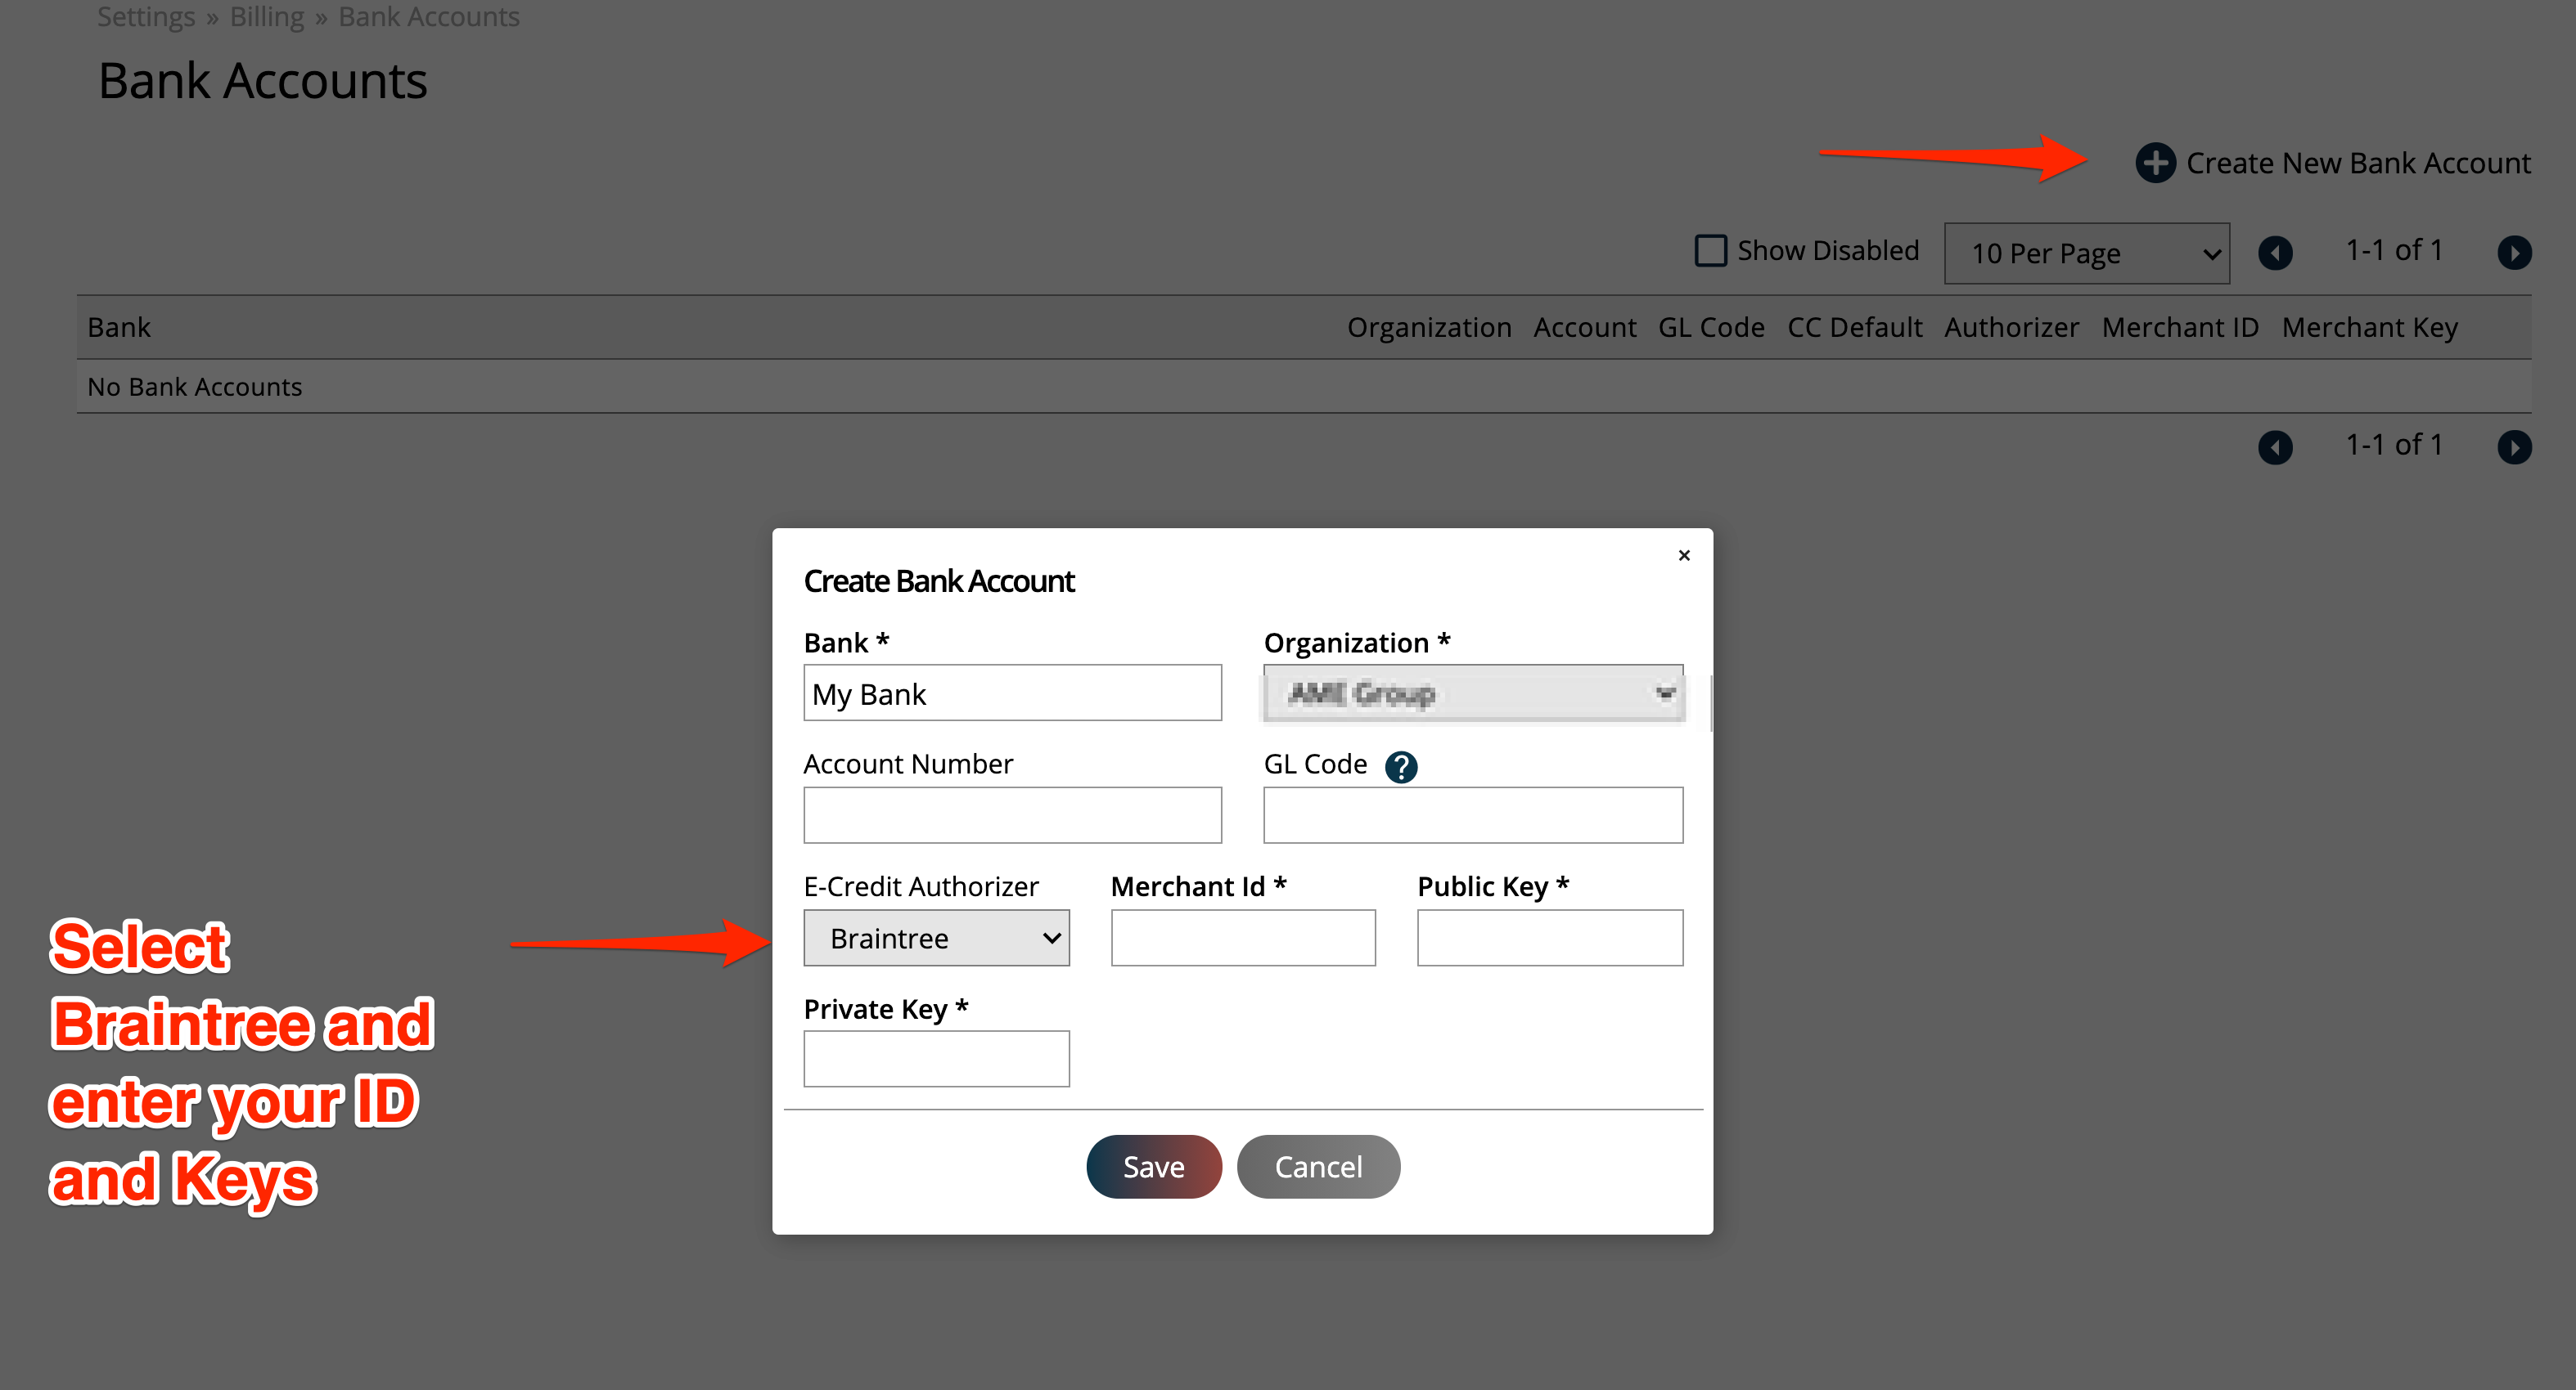Click the Merchant ID column header
Screen dimensions: 2576x1390
[2179, 328]
